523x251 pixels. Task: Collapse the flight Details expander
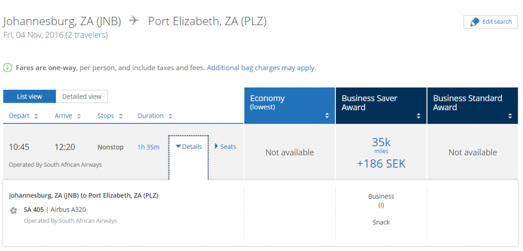(188, 147)
